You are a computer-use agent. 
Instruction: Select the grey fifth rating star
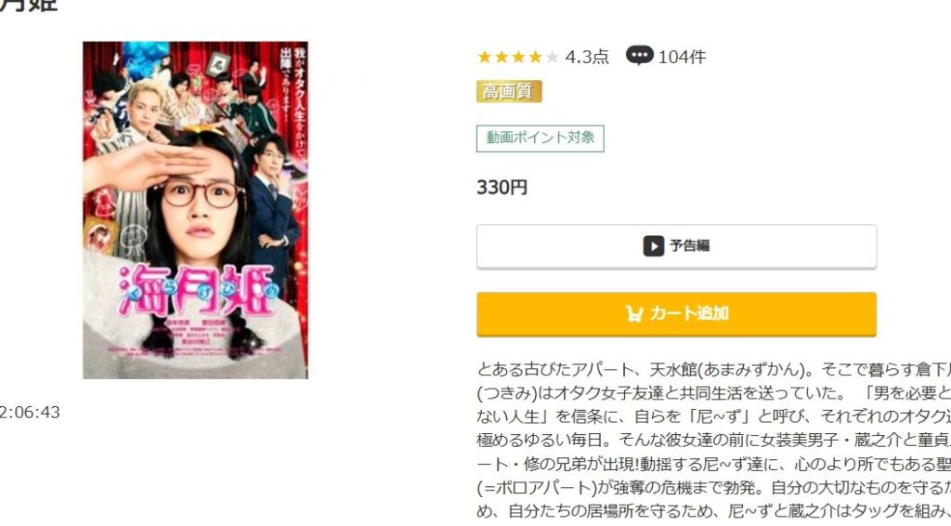[552, 57]
